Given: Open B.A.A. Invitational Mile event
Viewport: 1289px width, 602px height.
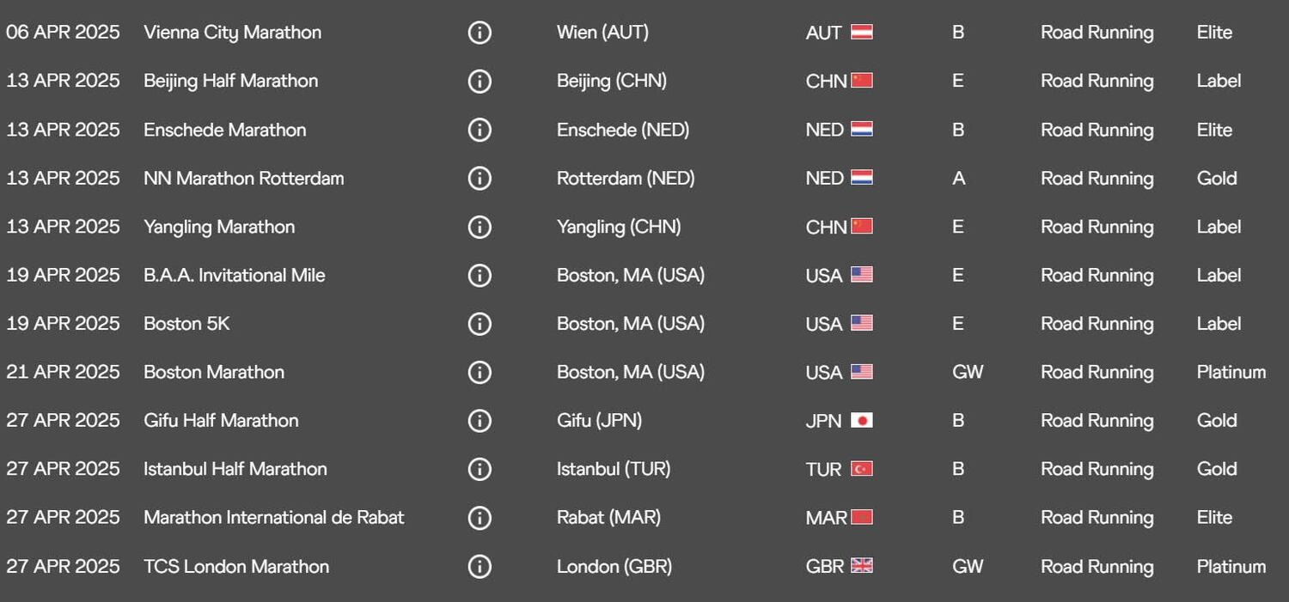Looking at the screenshot, I should [x=234, y=276].
